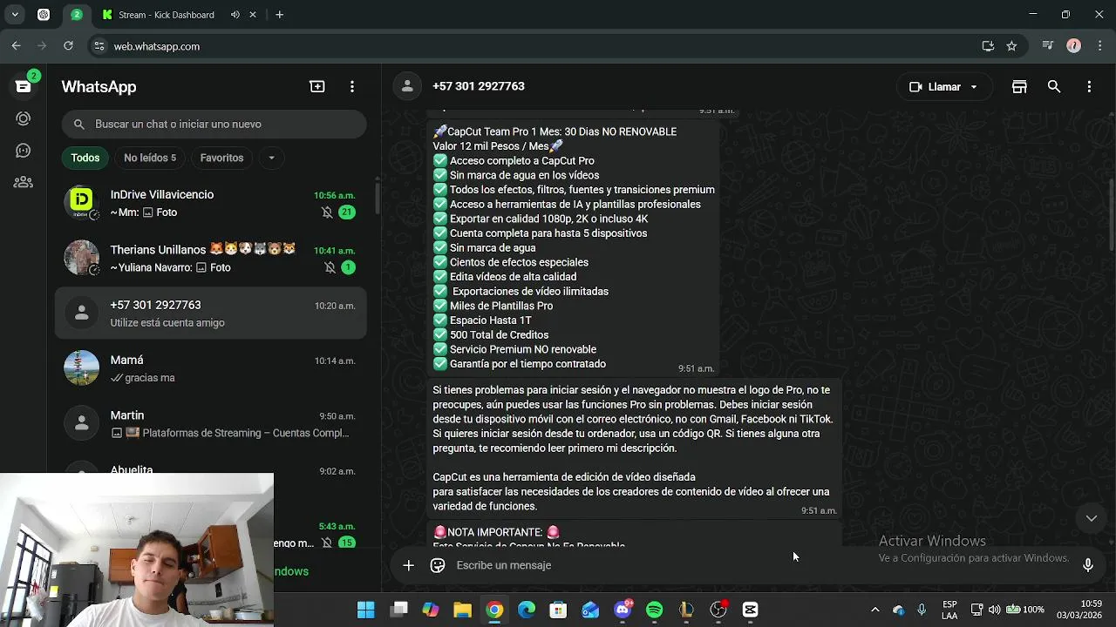Image resolution: width=1116 pixels, height=627 pixels.
Task: Open the Channels icon in sidebar
Action: tap(24, 151)
